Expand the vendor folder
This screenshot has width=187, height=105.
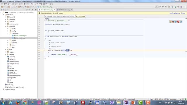[6, 54]
